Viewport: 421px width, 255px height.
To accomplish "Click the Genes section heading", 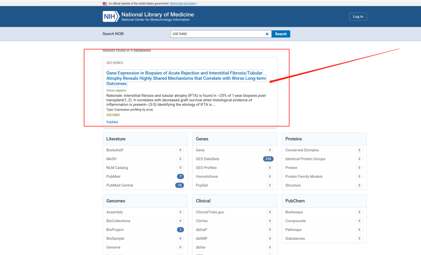I will [202, 139].
